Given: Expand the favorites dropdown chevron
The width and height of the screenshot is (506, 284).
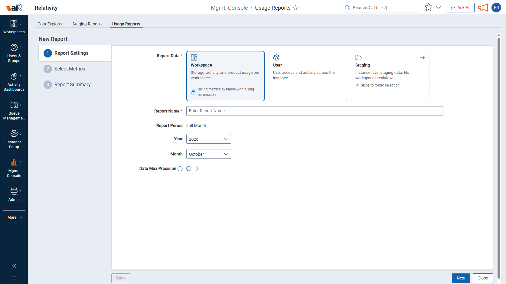Looking at the screenshot, I should click(439, 7).
